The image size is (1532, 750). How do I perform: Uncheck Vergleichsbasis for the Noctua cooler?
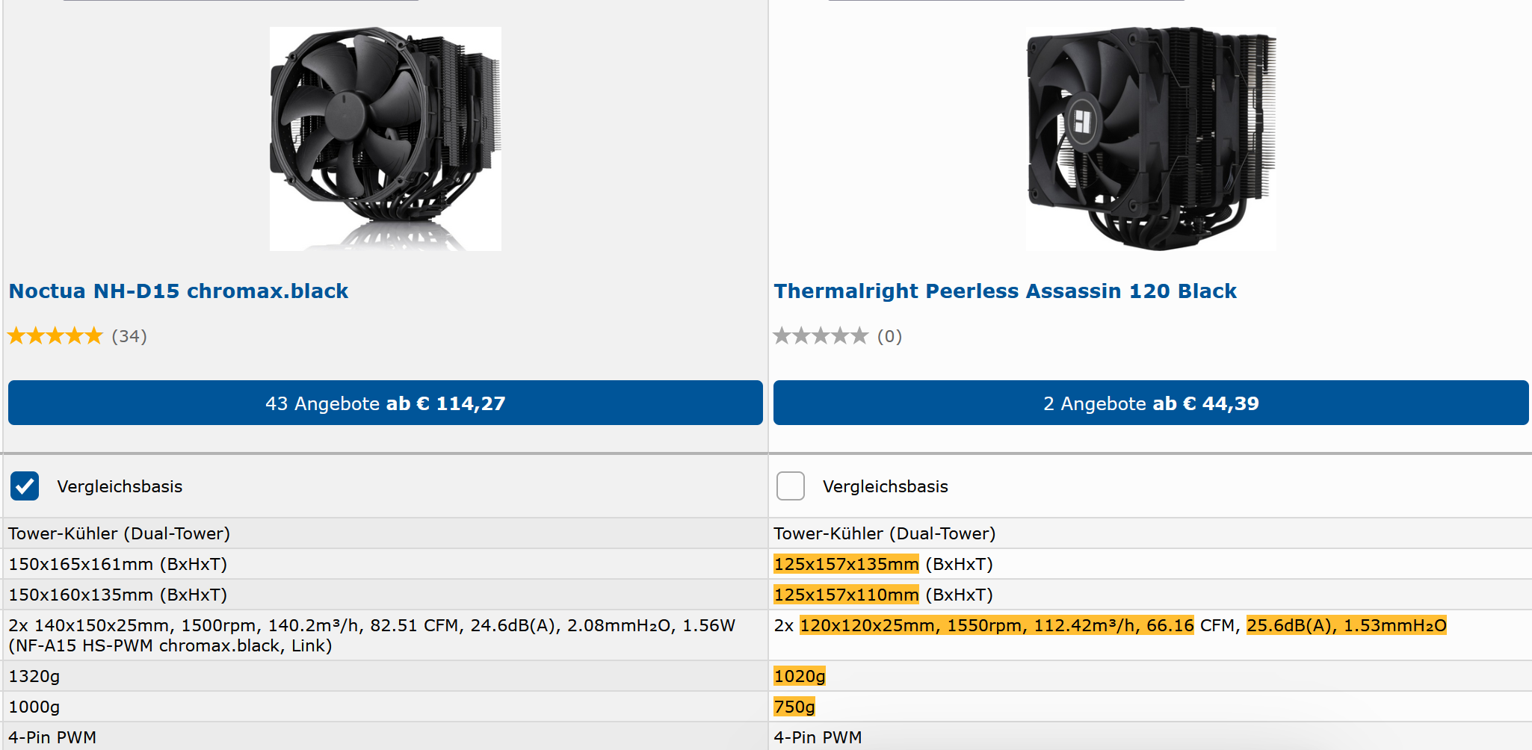25,486
